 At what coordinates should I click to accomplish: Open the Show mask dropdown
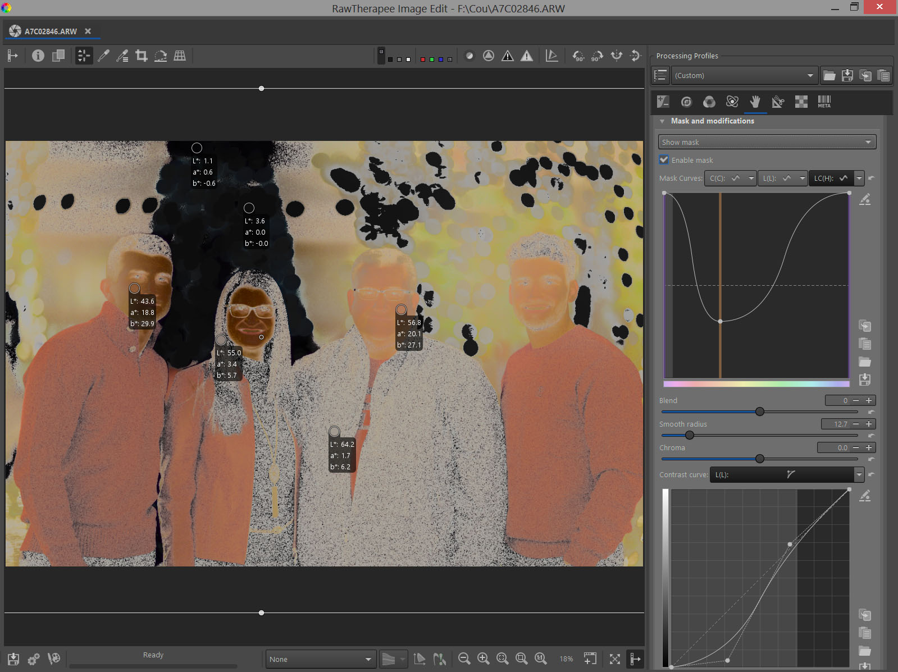coord(767,142)
